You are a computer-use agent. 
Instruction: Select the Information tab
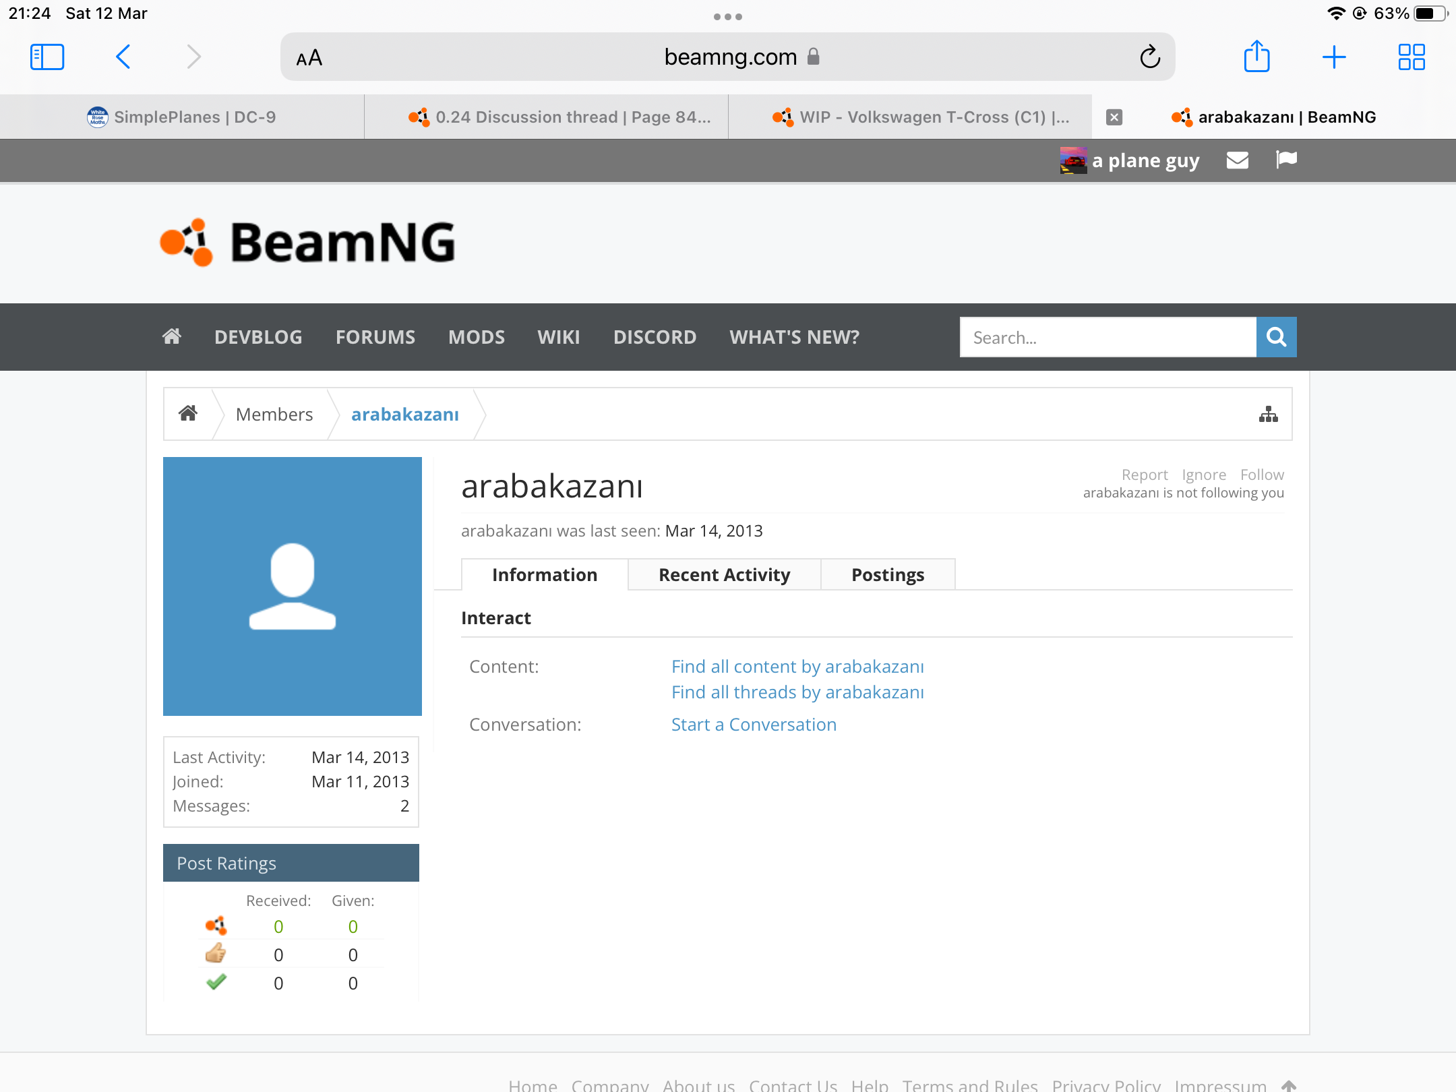pos(545,574)
